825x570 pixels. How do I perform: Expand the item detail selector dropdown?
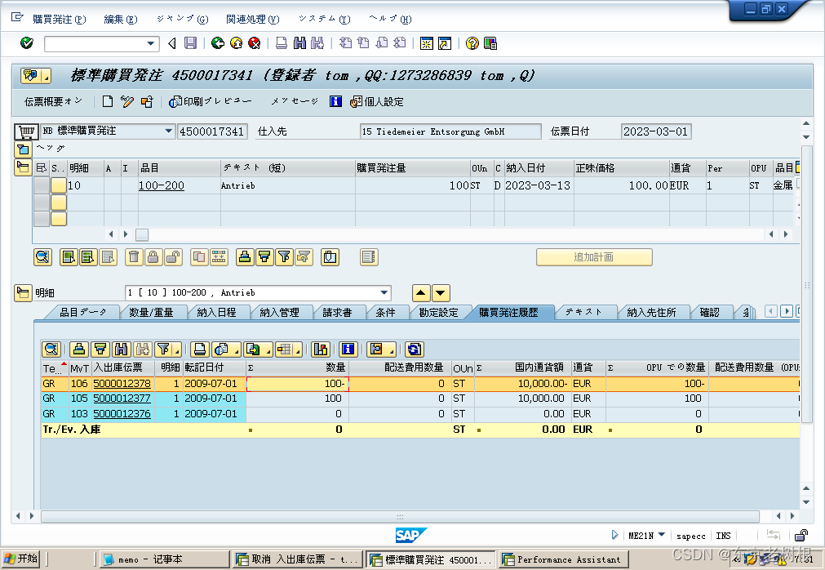384,293
